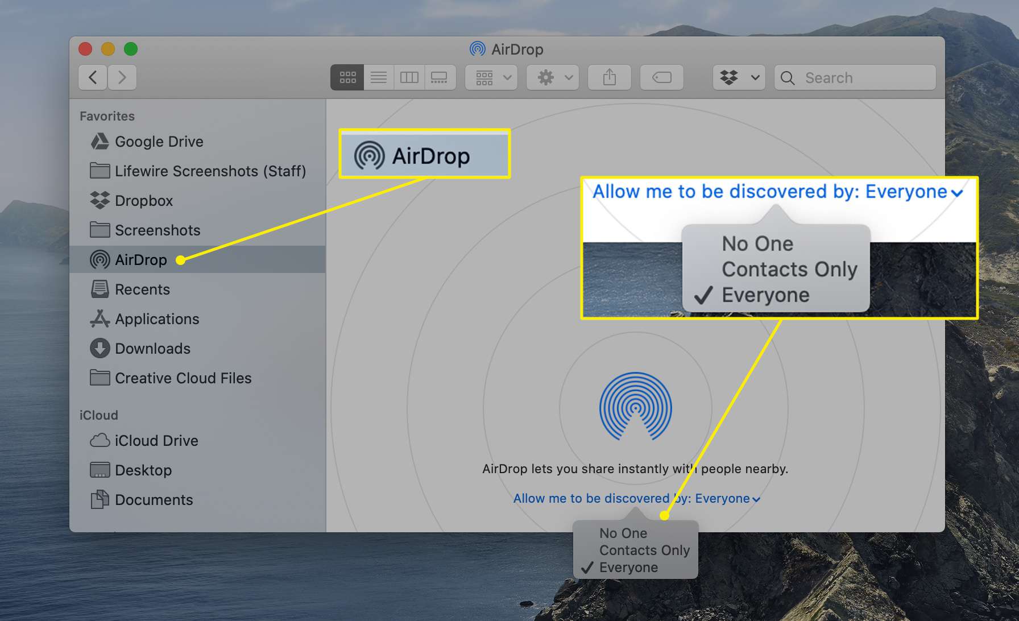Switch to gallery view in the toolbar
Viewport: 1019px width, 621px height.
440,77
